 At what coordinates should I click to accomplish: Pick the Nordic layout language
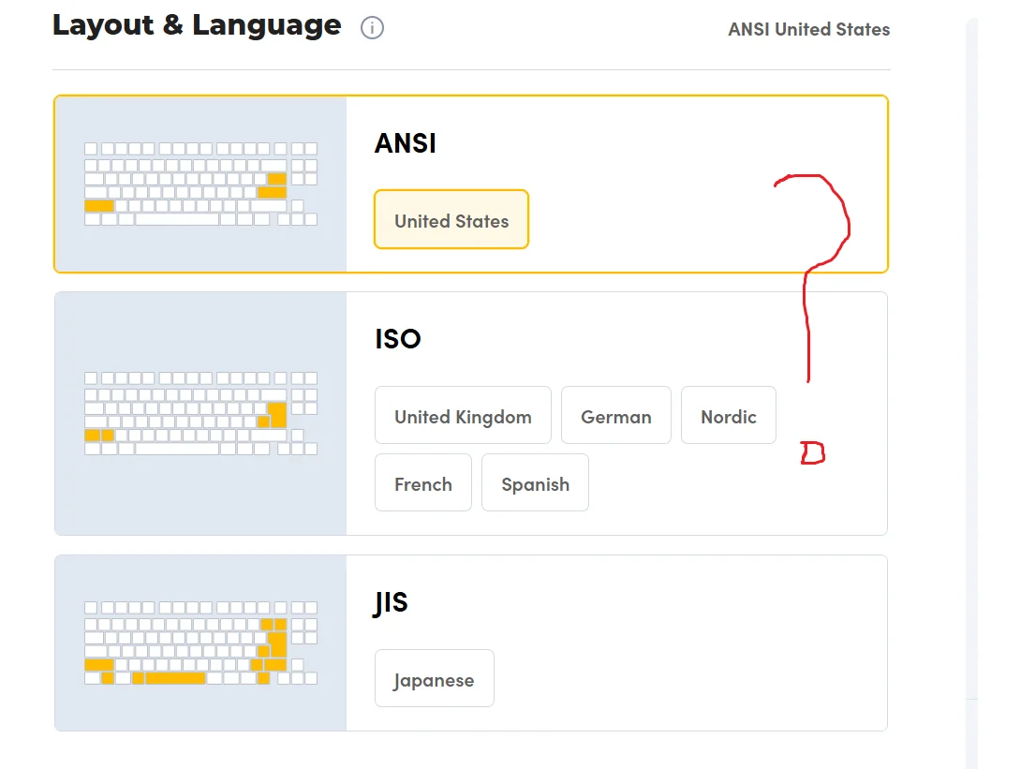click(728, 416)
